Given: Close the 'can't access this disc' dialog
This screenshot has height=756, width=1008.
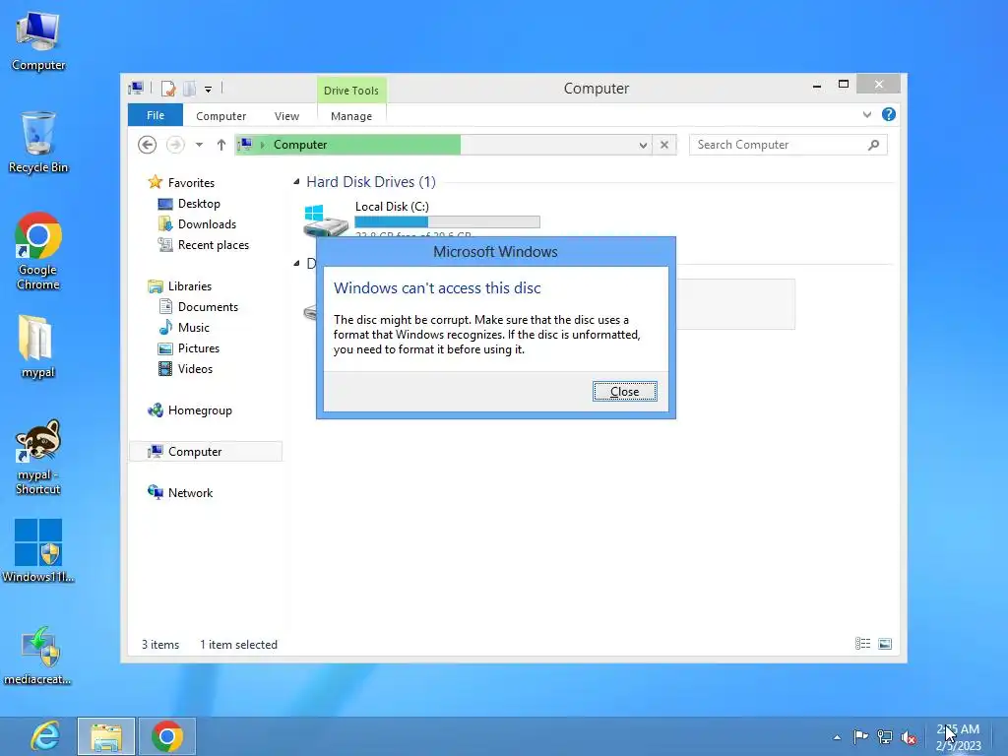Looking at the screenshot, I should pyautogui.click(x=624, y=392).
